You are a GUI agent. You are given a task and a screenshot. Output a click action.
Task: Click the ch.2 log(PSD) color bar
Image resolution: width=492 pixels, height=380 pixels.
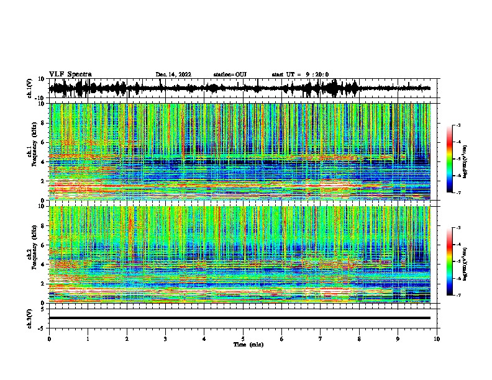pos(450,261)
